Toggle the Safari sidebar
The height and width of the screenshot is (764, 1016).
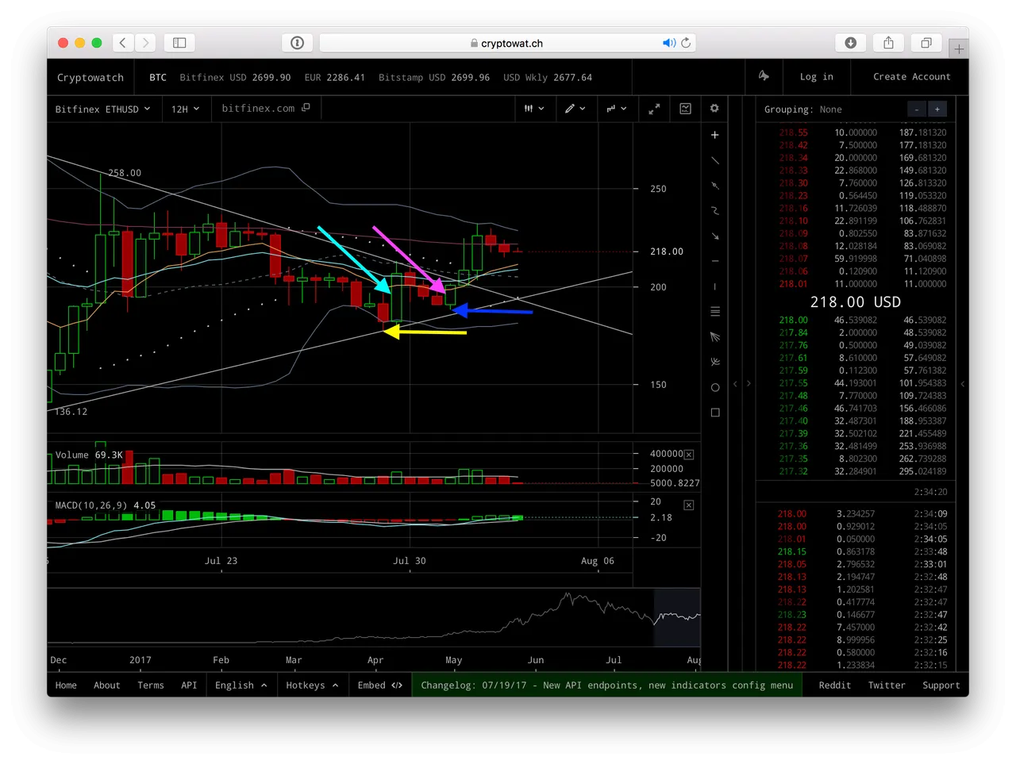pos(179,43)
